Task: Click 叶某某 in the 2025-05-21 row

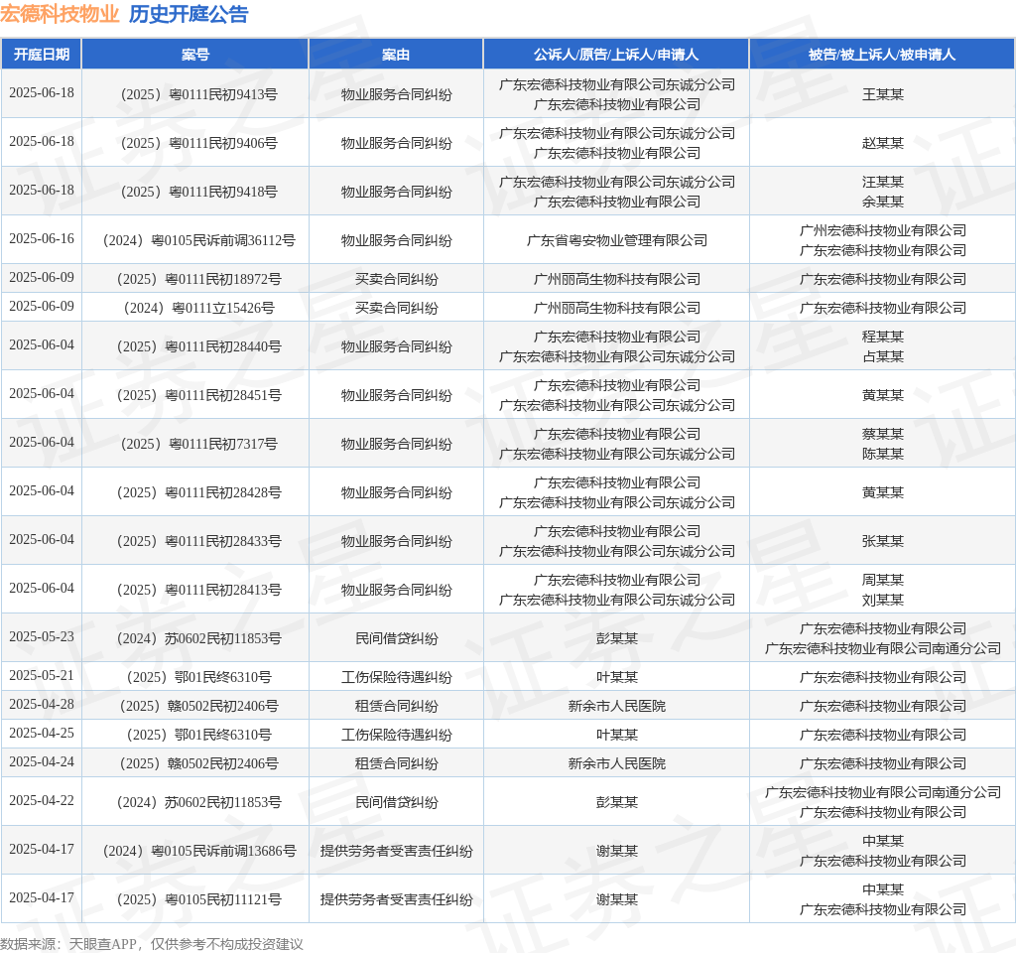Action: tap(617, 677)
